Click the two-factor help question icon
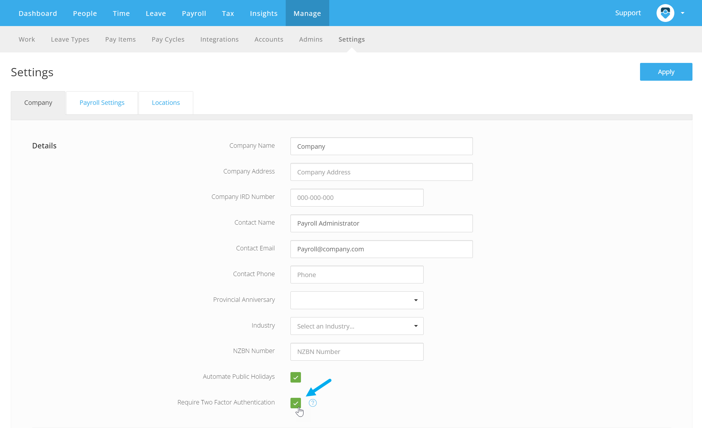702x428 pixels. (x=313, y=403)
